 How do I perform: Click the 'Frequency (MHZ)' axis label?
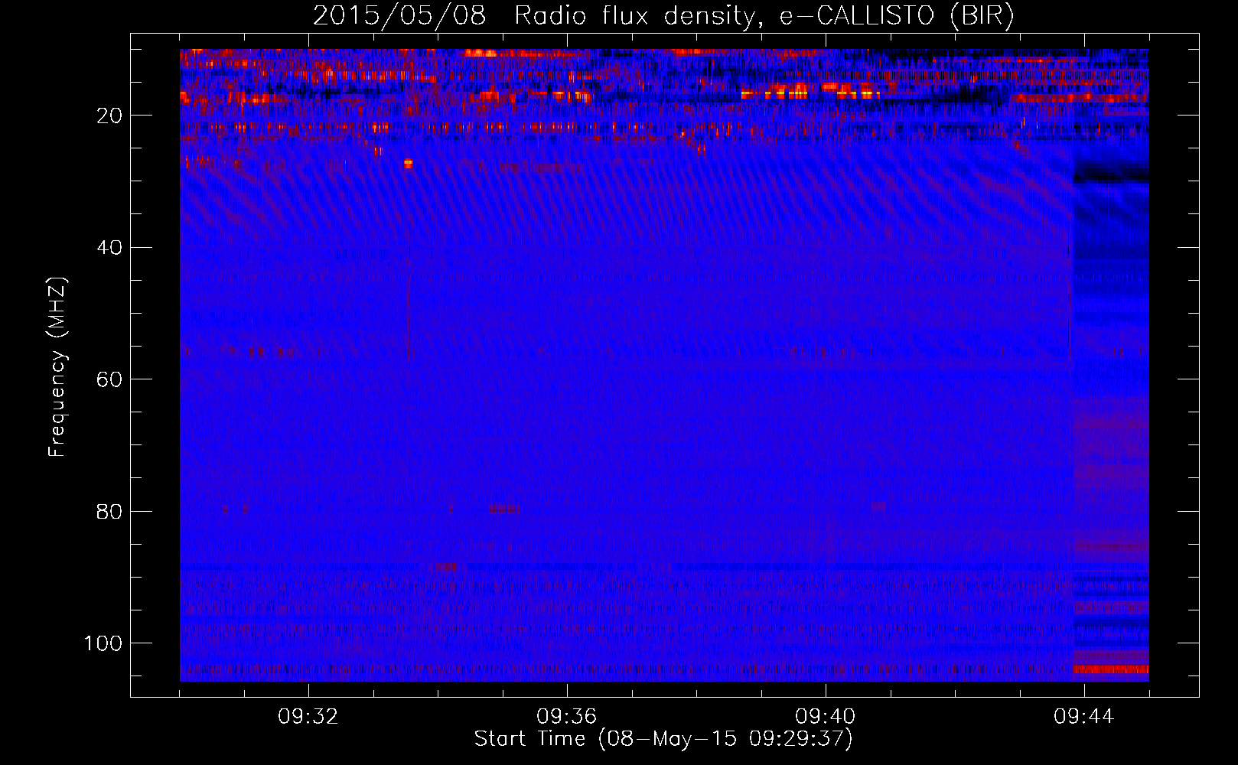pyautogui.click(x=57, y=367)
